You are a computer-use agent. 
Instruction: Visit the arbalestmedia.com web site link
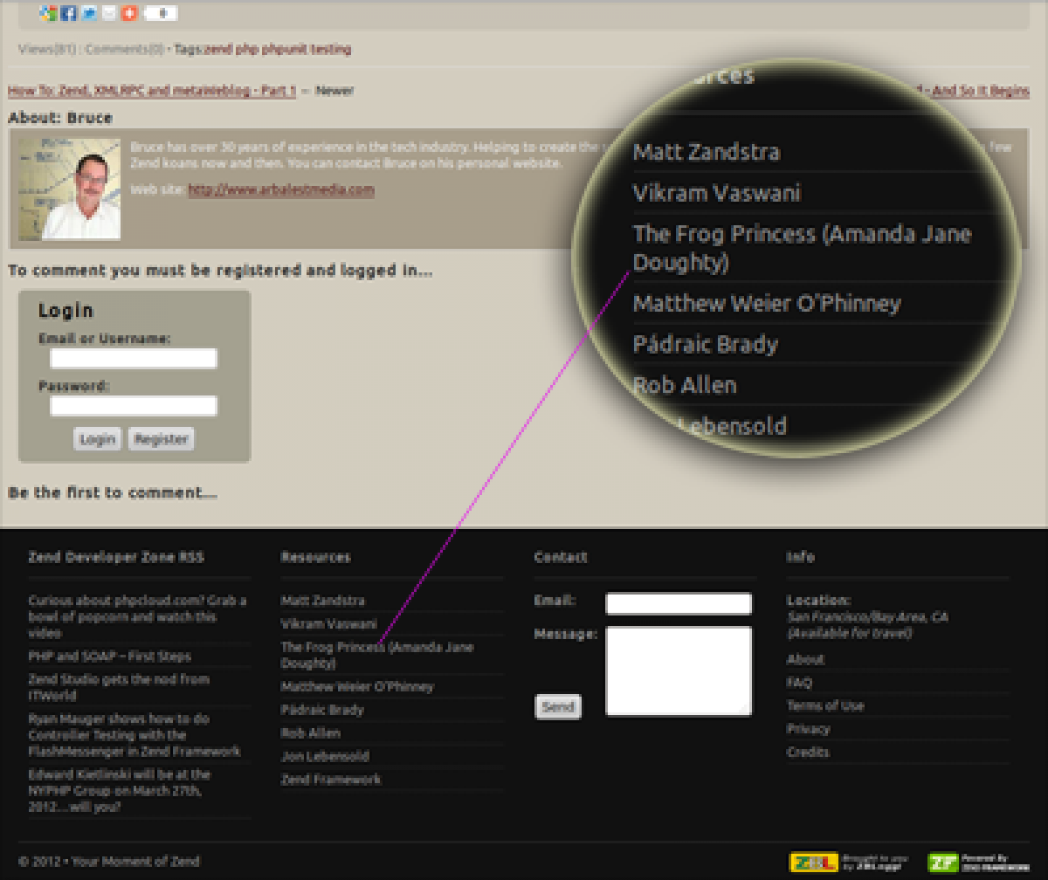[x=281, y=189]
